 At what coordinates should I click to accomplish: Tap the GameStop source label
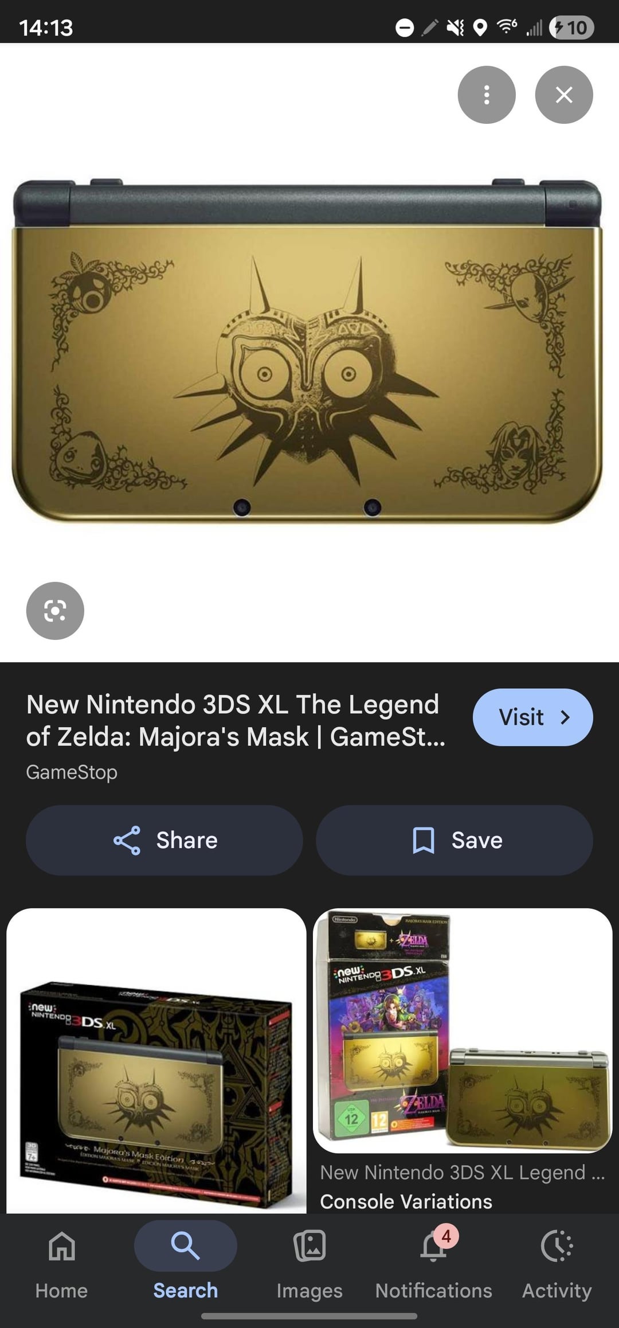pos(72,772)
